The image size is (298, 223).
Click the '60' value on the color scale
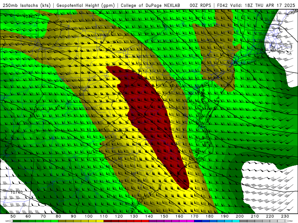pos(28,216)
